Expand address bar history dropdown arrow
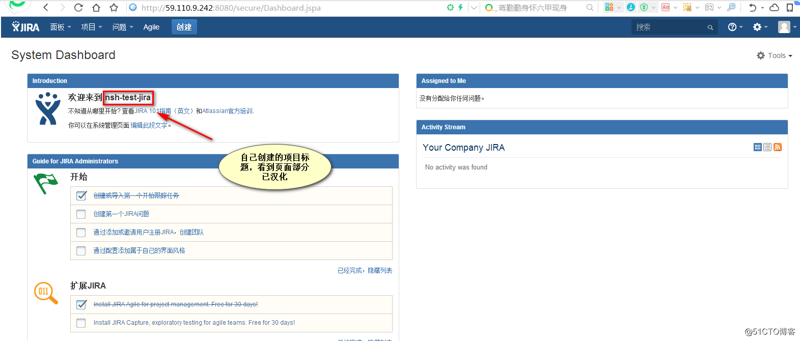 tap(475, 8)
